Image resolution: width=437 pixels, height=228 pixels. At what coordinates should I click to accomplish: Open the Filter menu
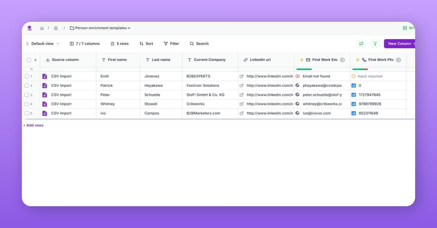pos(171,44)
